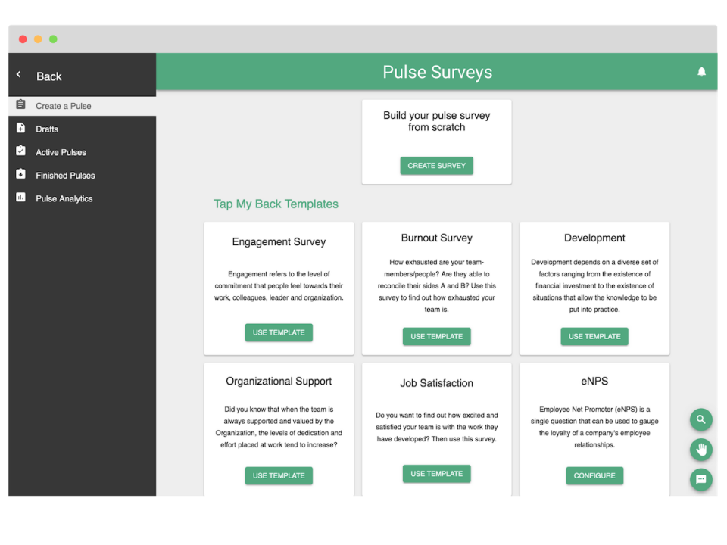Use the Engagement Survey template
Screen dimensions: 727x545
[x=279, y=332]
